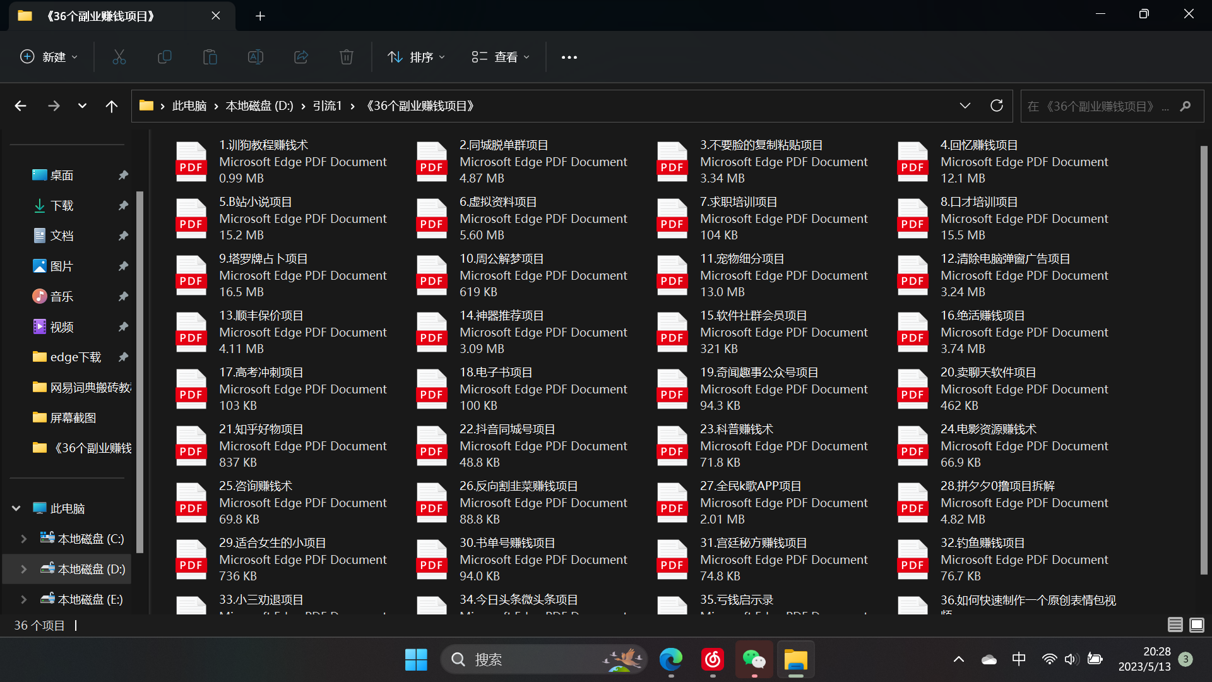
Task: Click the Delete trash can icon
Action: click(347, 57)
